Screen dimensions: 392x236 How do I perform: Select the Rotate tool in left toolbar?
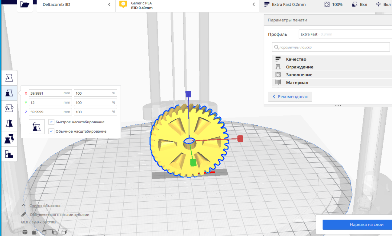9,108
